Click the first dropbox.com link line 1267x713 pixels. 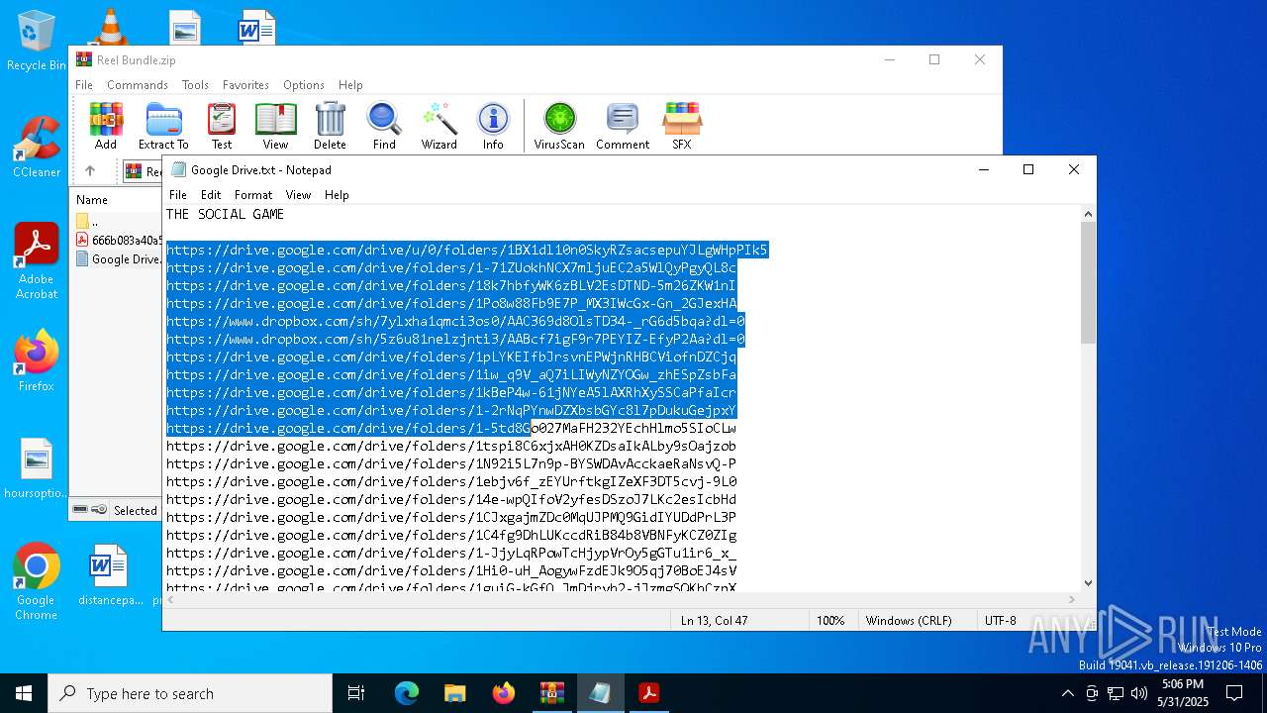click(455, 322)
